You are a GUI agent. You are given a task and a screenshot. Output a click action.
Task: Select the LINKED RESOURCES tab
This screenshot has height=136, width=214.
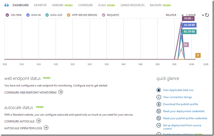[x=132, y=5]
